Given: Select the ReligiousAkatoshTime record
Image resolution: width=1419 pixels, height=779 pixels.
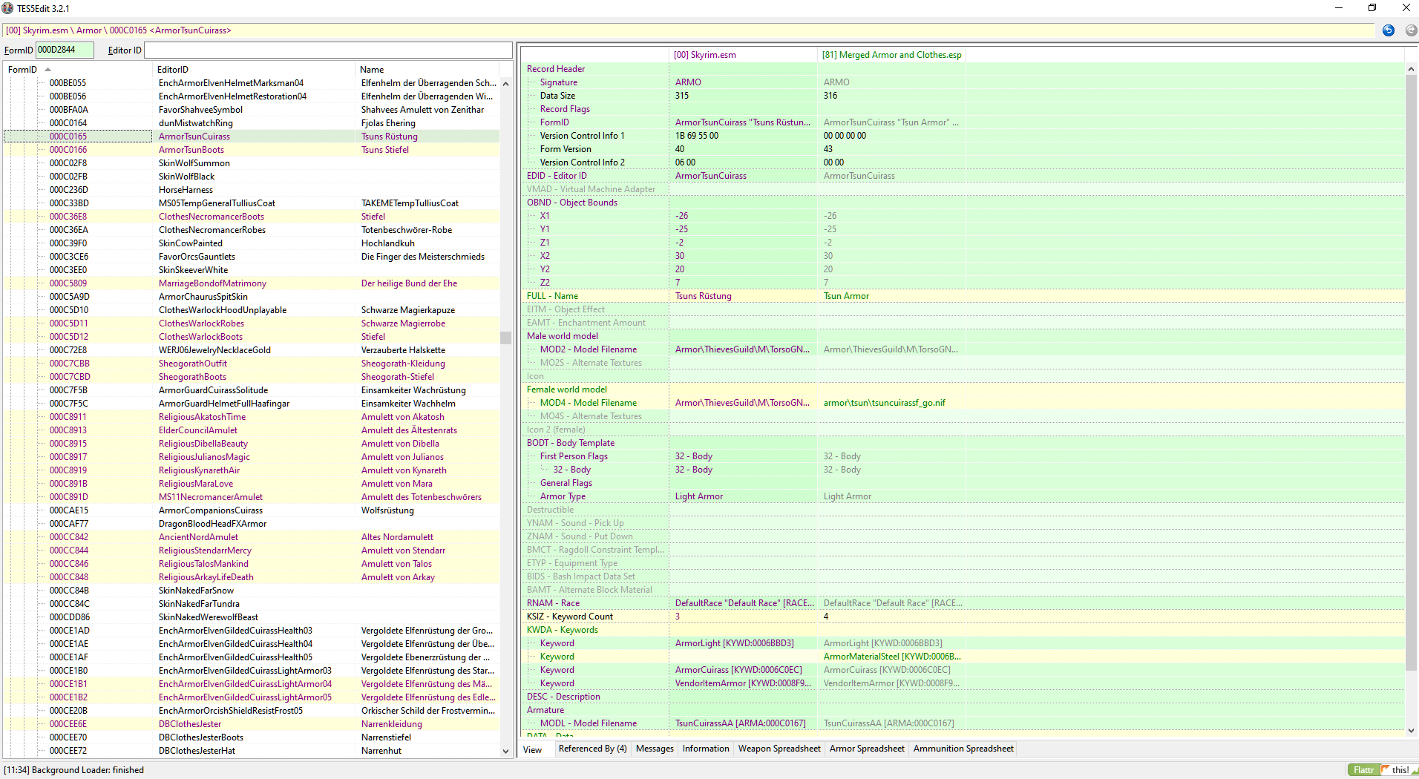Looking at the screenshot, I should (x=252, y=417).
